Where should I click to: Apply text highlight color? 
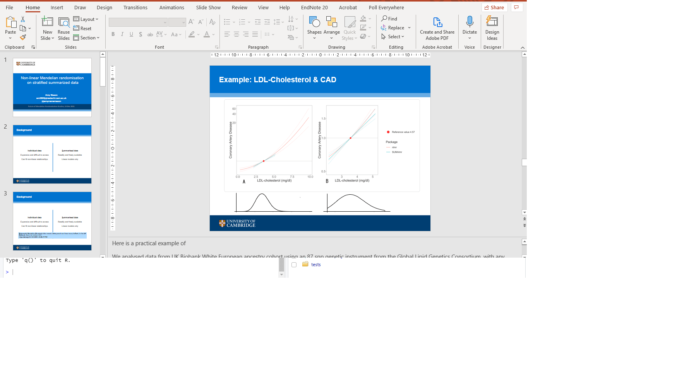[x=192, y=34]
